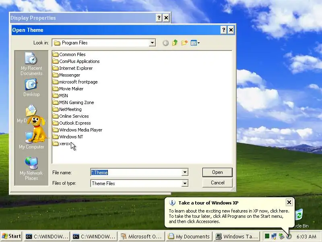Select the xerox folder

(62, 144)
